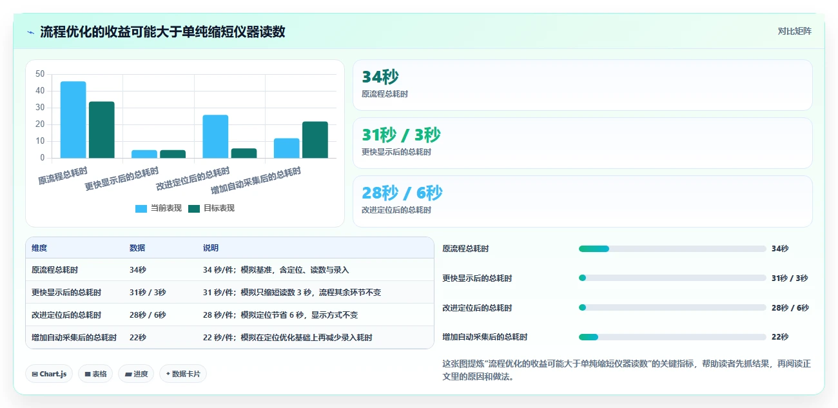Screen dimensions: 838x408
Task: Click the 22秒 value beside progress bar
Action: click(x=780, y=337)
